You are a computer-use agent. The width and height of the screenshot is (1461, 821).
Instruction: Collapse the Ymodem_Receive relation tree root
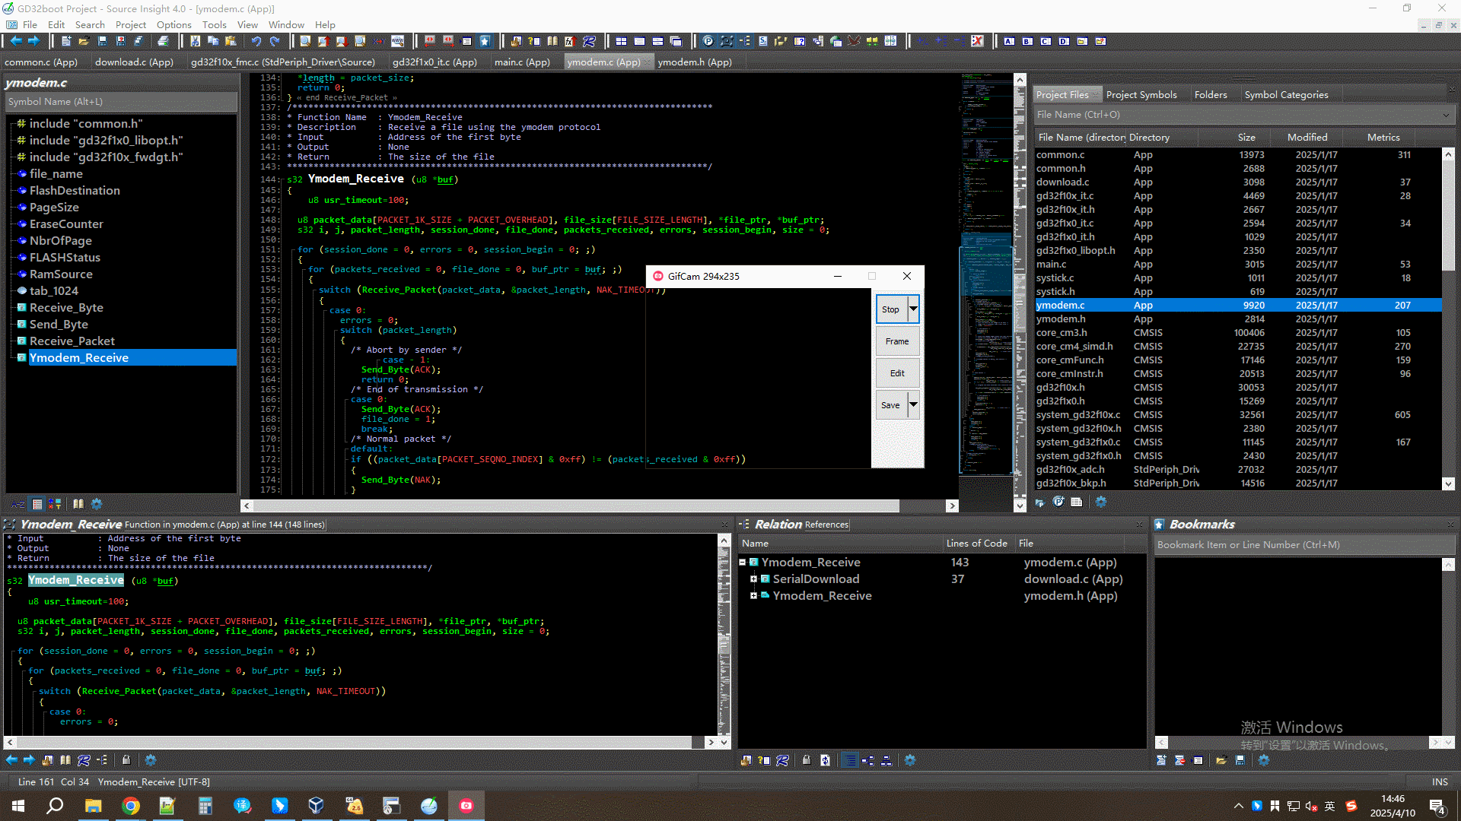tap(743, 563)
